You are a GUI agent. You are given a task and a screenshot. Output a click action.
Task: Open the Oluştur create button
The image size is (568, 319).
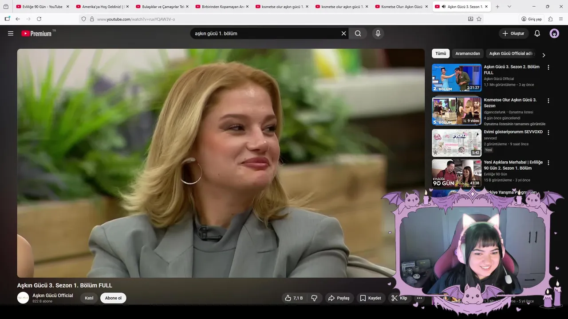(513, 33)
